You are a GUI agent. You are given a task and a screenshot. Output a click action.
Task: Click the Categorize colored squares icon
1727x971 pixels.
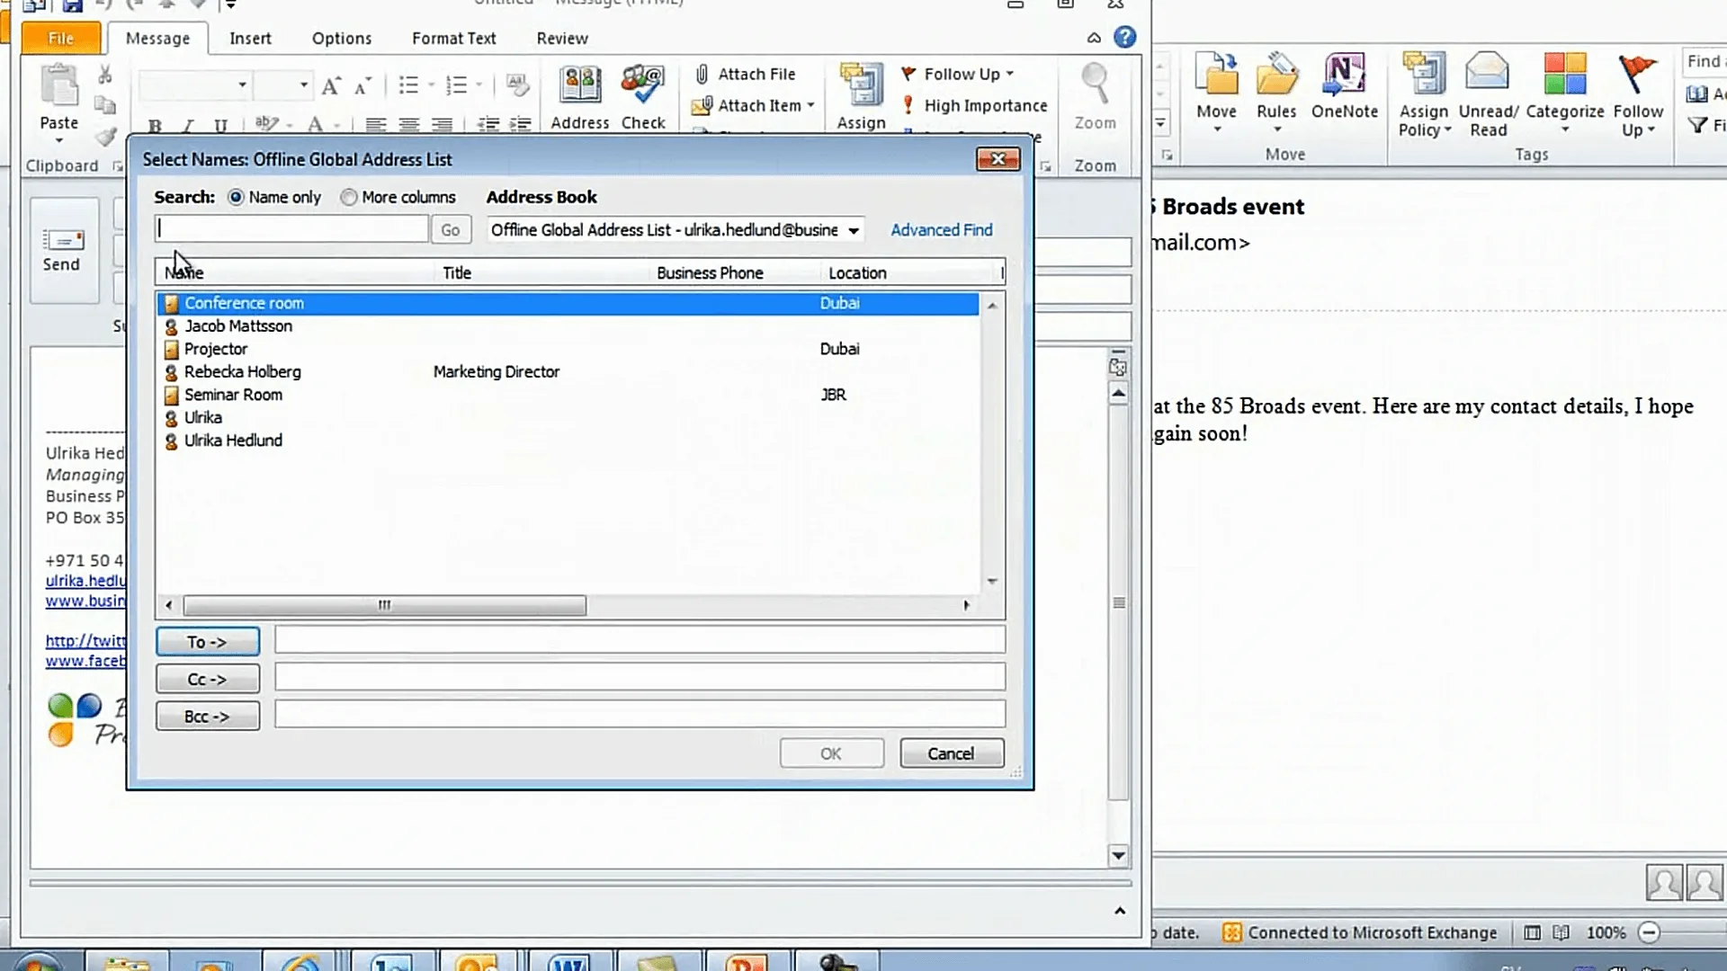(x=1564, y=74)
